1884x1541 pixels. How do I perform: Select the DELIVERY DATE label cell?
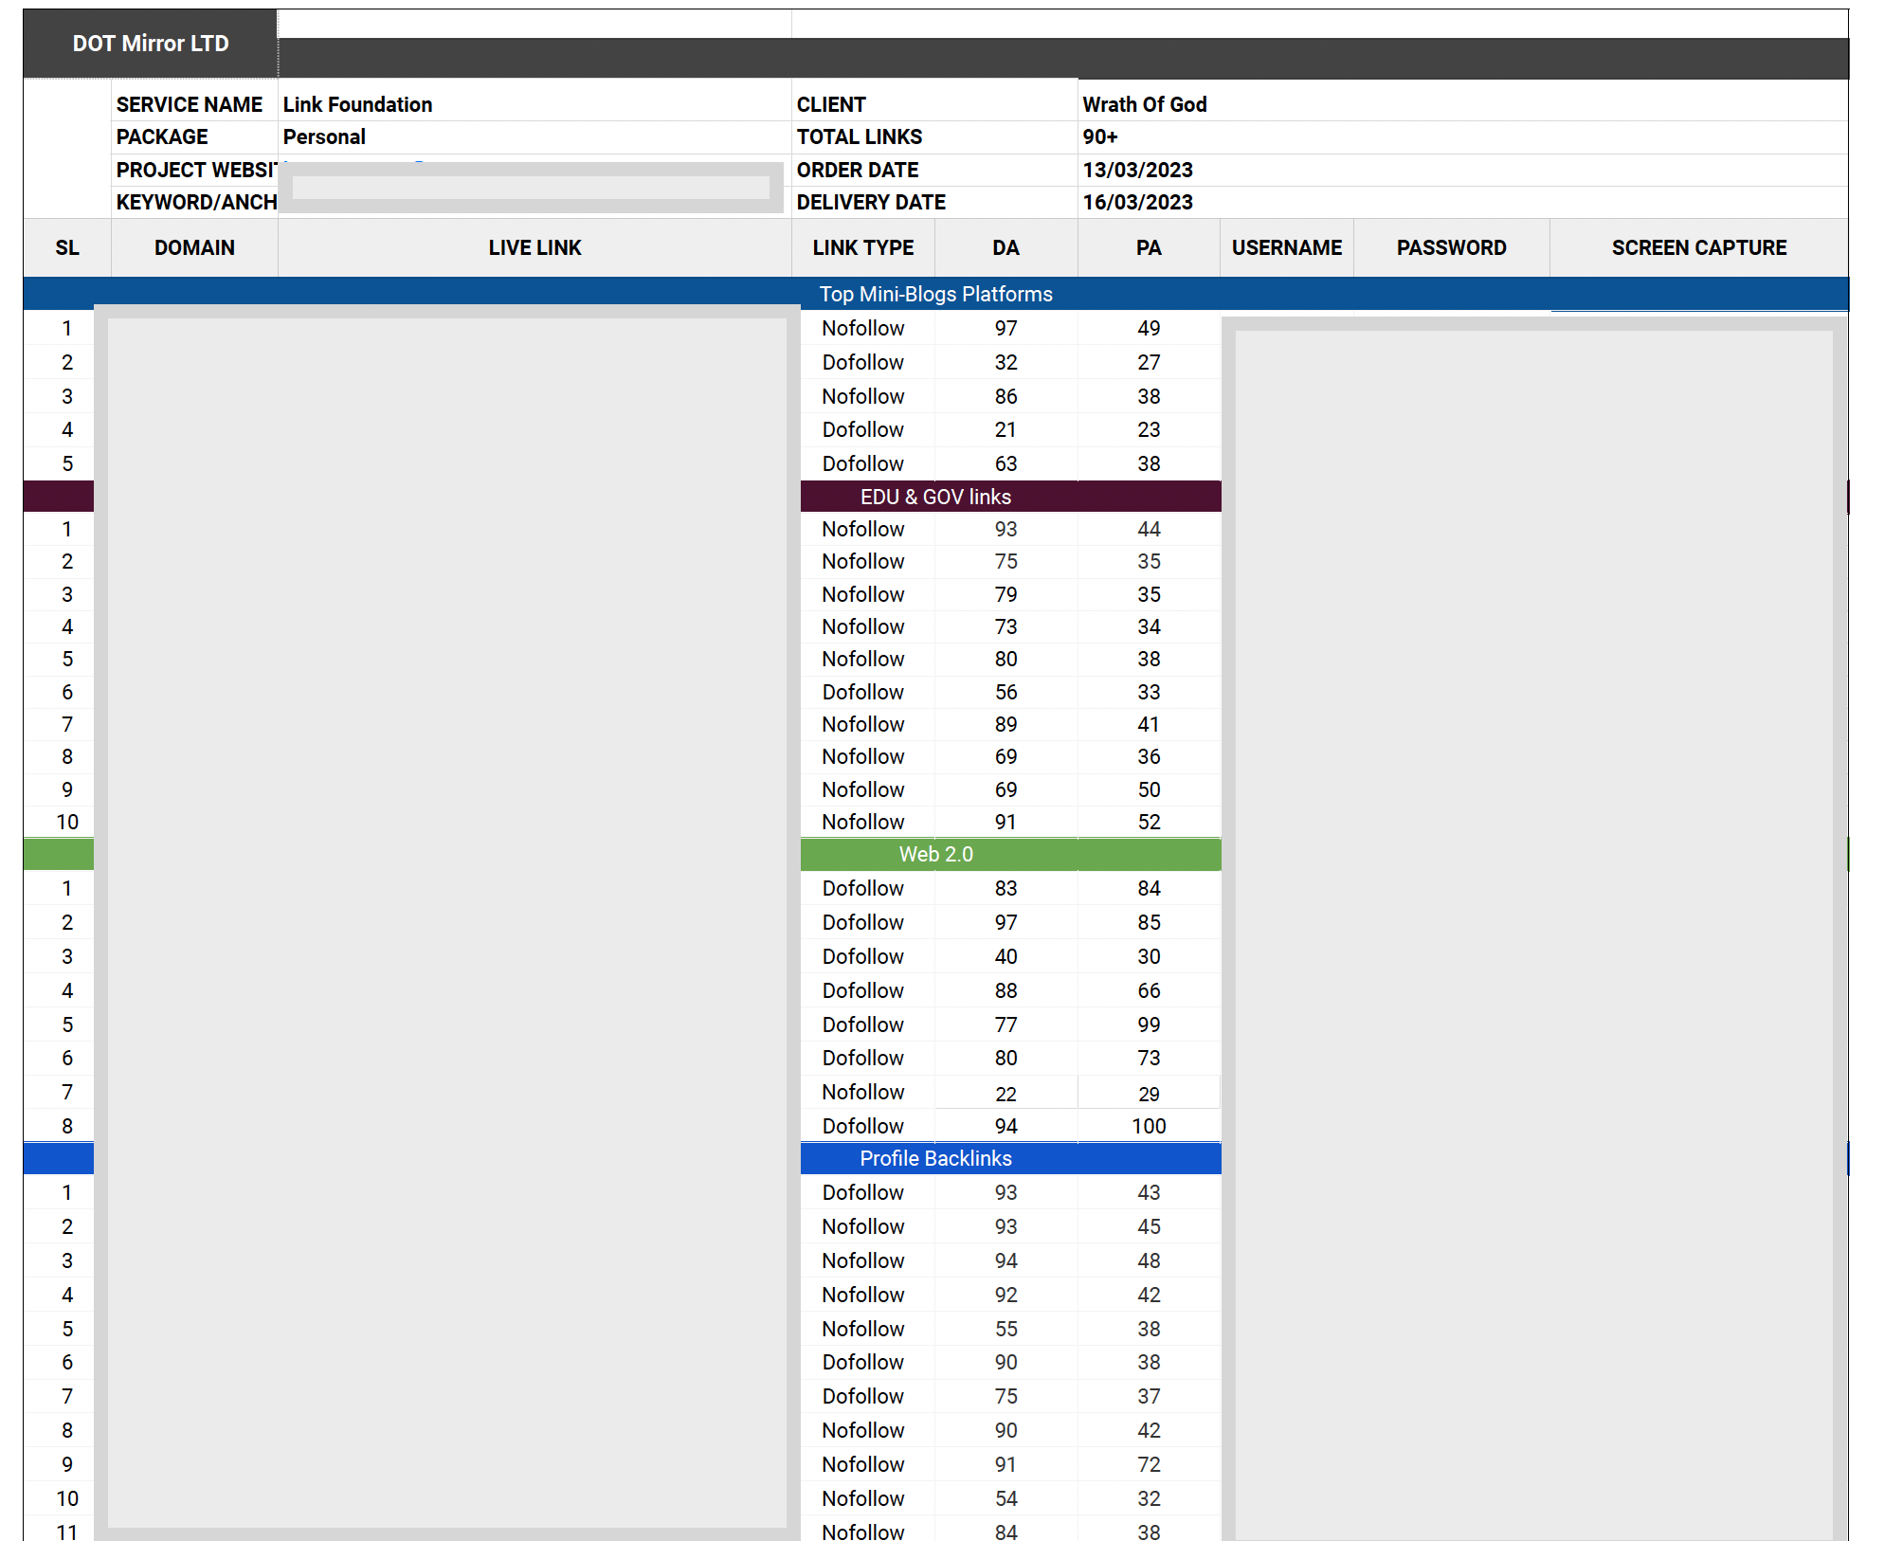934,202
